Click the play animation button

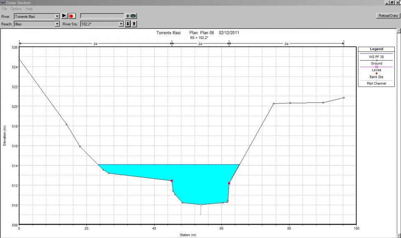pos(64,16)
